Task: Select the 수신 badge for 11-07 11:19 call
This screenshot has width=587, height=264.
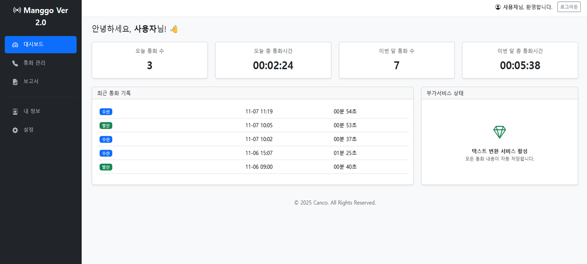Action: click(106, 112)
